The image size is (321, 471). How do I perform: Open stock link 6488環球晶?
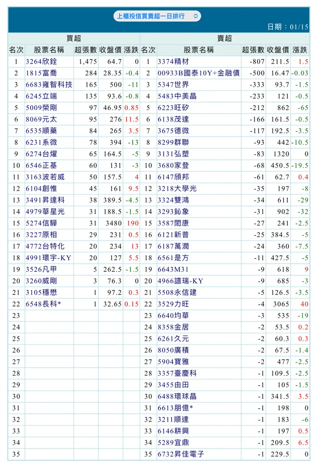pyautogui.click(x=177, y=396)
